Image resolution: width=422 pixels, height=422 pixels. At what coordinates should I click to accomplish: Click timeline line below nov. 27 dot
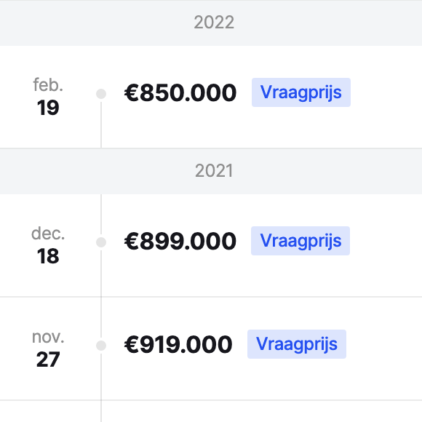point(101,388)
